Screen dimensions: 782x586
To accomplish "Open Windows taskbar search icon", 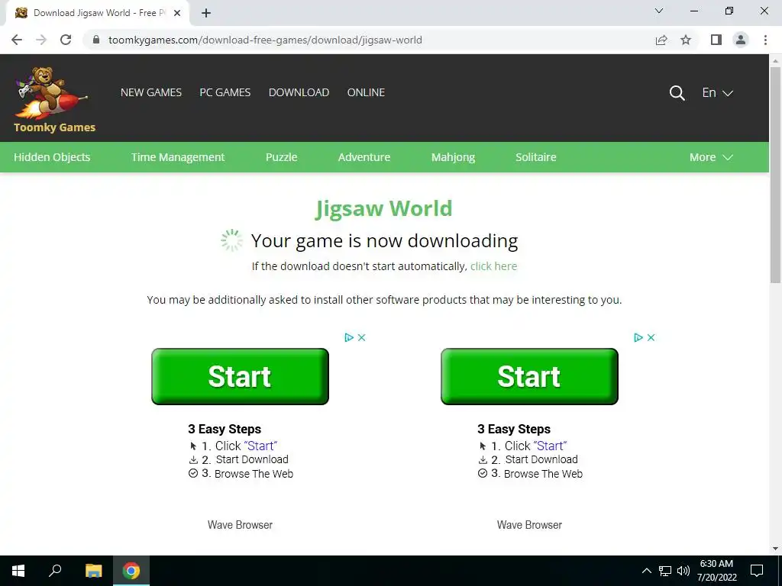I will (55, 571).
